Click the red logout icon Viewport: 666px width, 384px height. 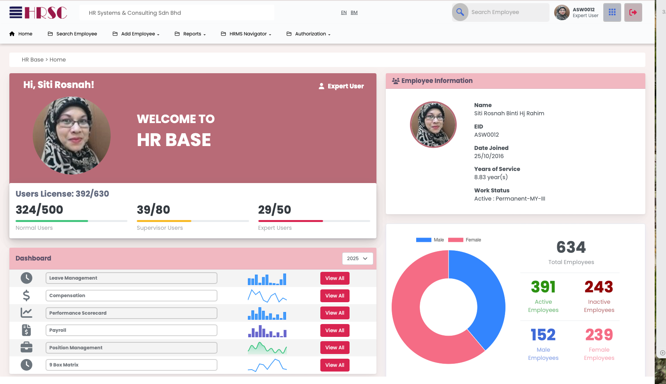click(633, 12)
